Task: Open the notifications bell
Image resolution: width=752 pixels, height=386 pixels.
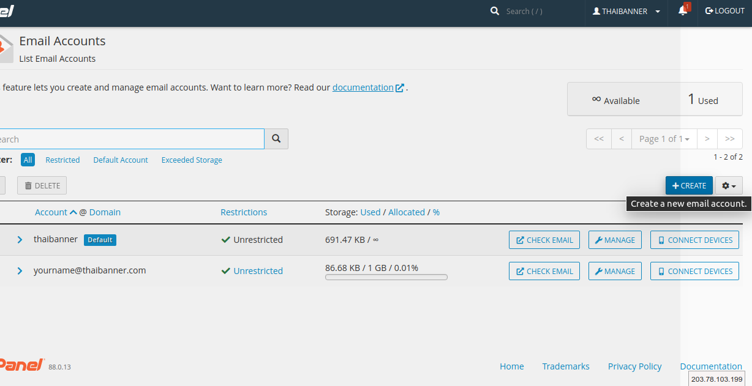Action: click(x=682, y=11)
